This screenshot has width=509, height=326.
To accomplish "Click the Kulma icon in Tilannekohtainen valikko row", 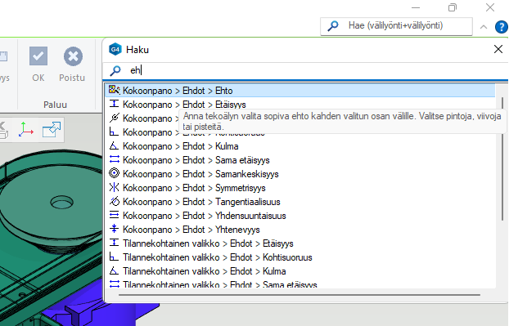I will [x=114, y=270].
